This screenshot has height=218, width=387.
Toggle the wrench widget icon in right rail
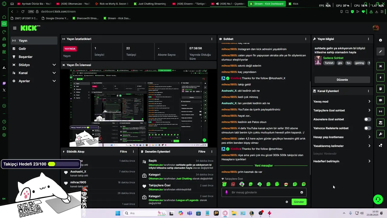pyautogui.click(x=380, y=134)
